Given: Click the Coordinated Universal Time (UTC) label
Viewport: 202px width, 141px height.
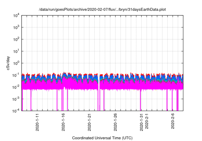Looking at the screenshot, I should (102, 138).
